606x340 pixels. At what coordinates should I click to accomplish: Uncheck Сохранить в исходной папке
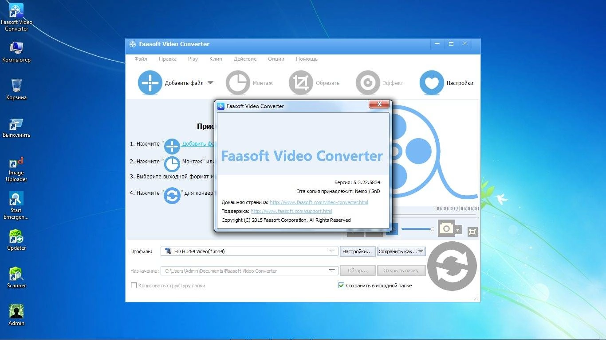coord(341,286)
